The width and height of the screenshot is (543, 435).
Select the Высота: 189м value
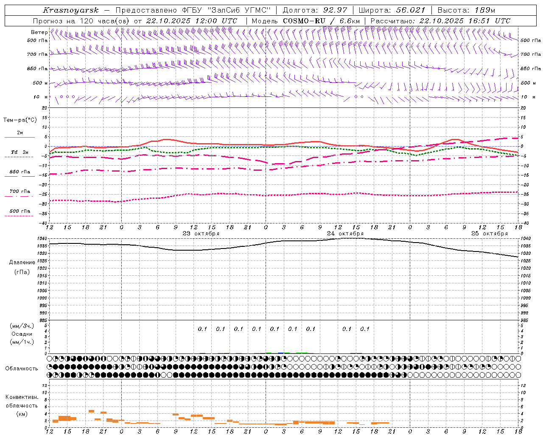[466, 10]
